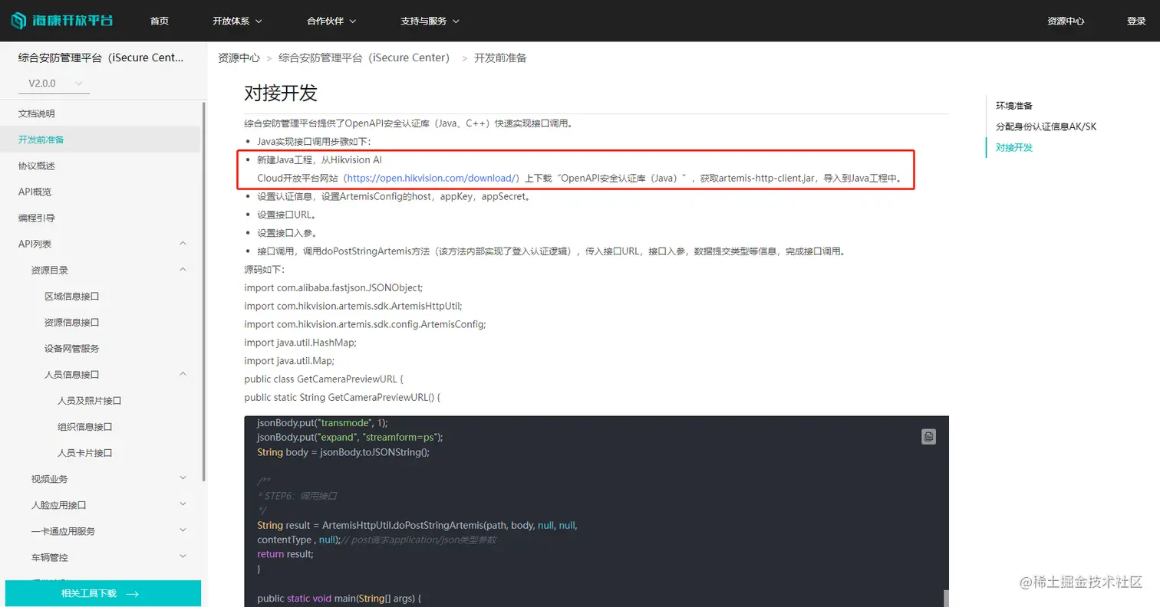Open 组织信息接口 in the sidebar
The height and width of the screenshot is (607, 1160).
85,426
